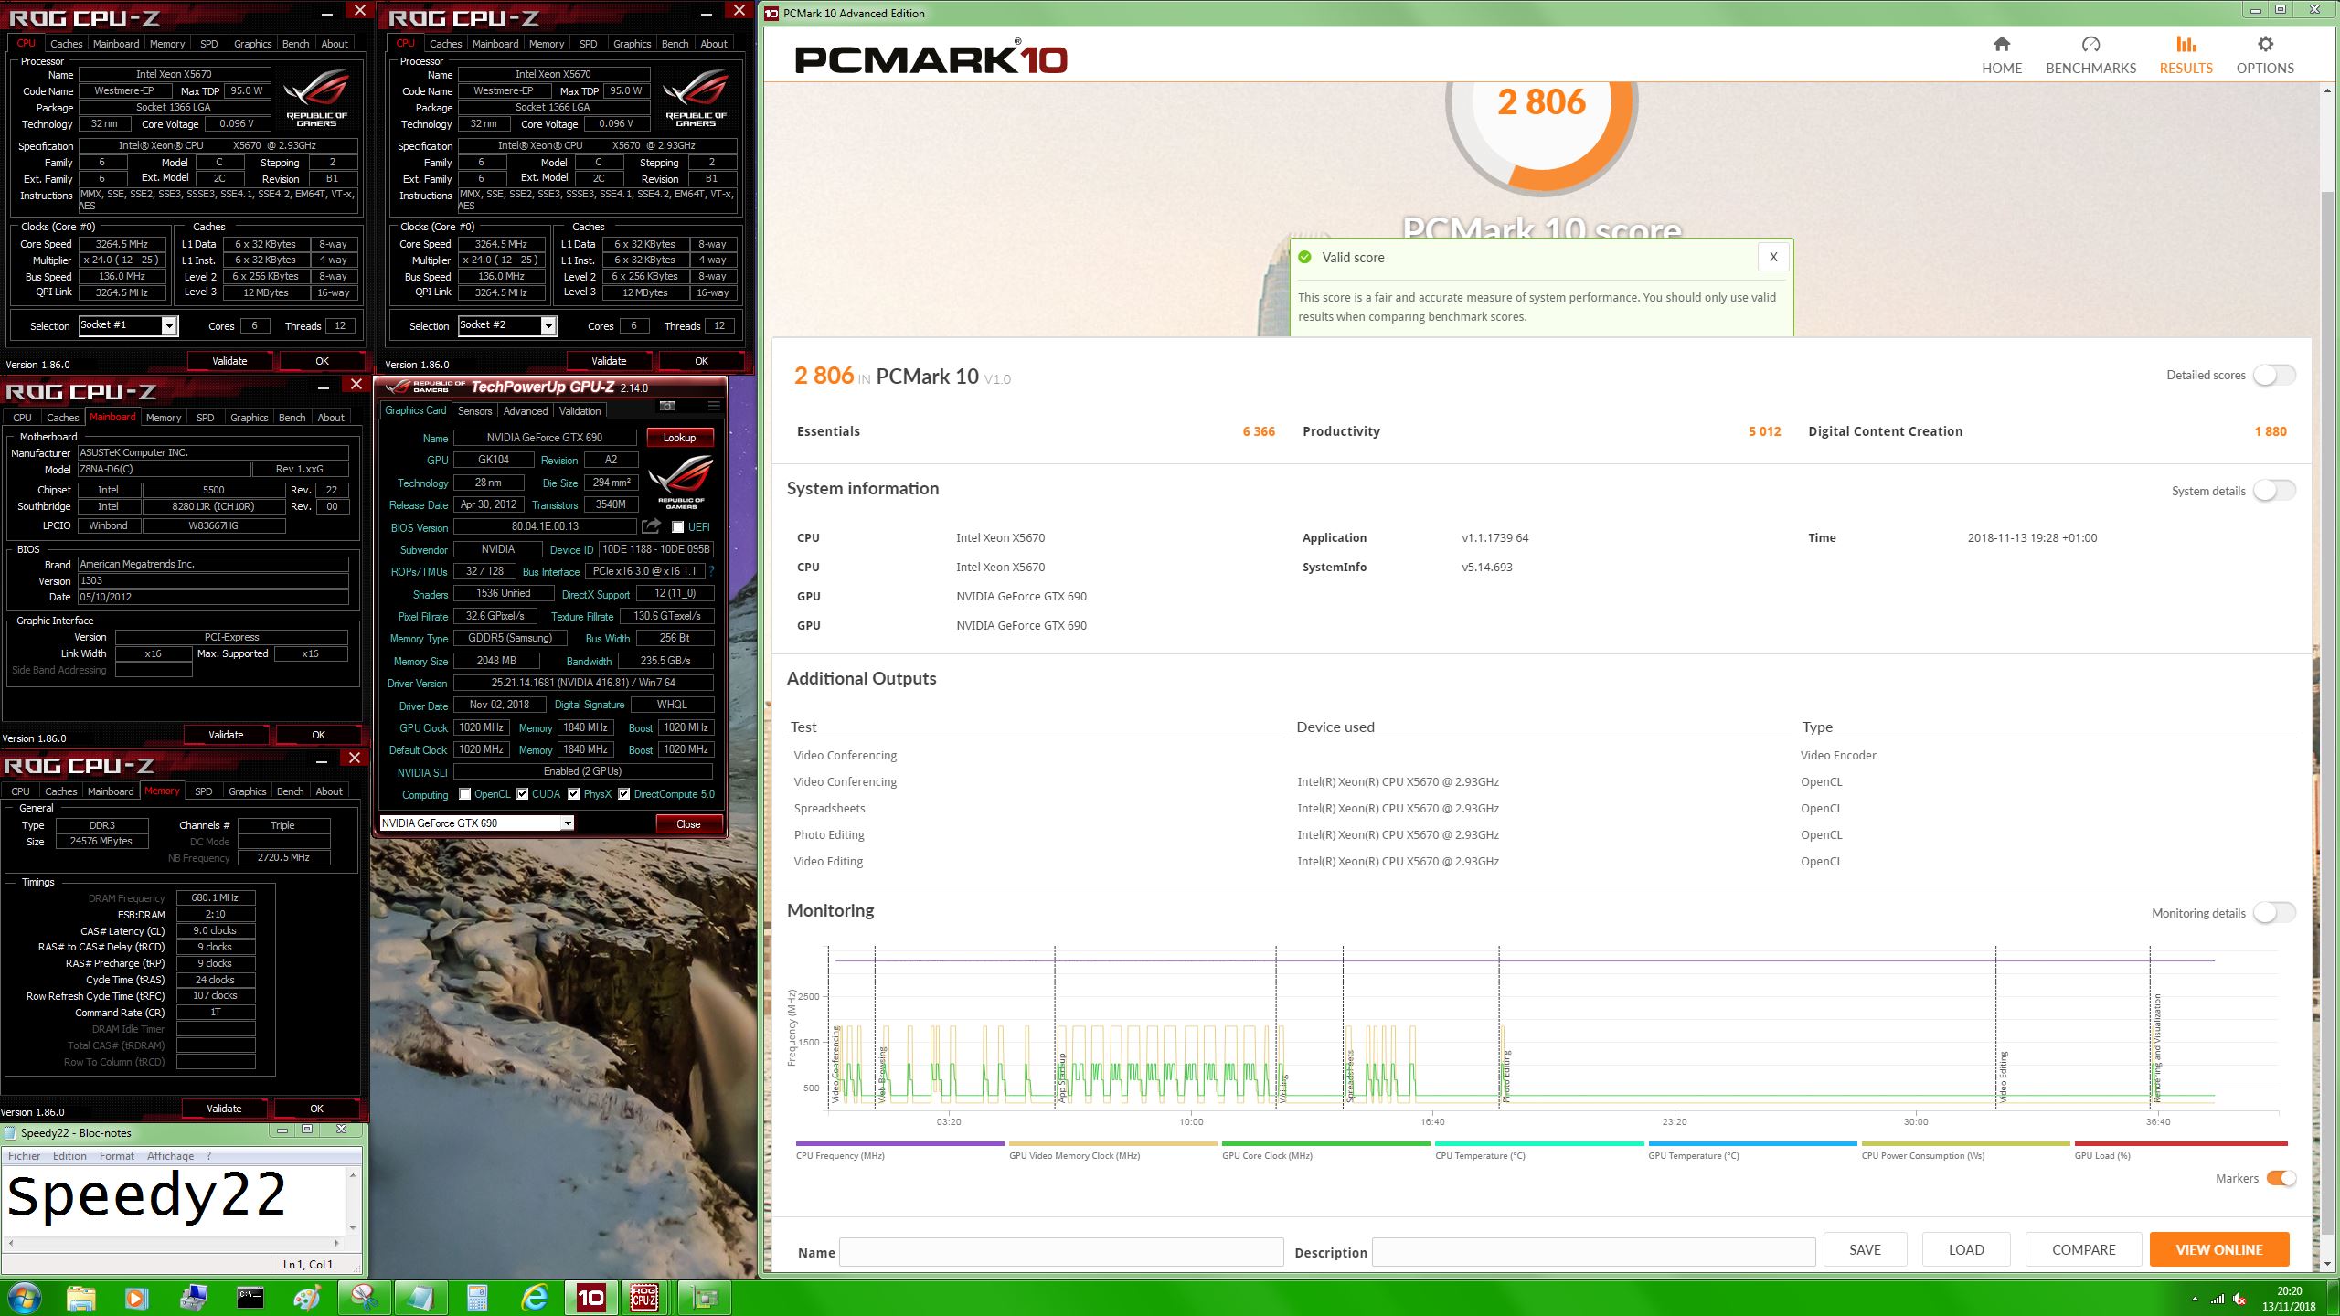The image size is (2340, 1316).
Task: Open the GPU-Z hamburger menu
Action: click(x=714, y=406)
